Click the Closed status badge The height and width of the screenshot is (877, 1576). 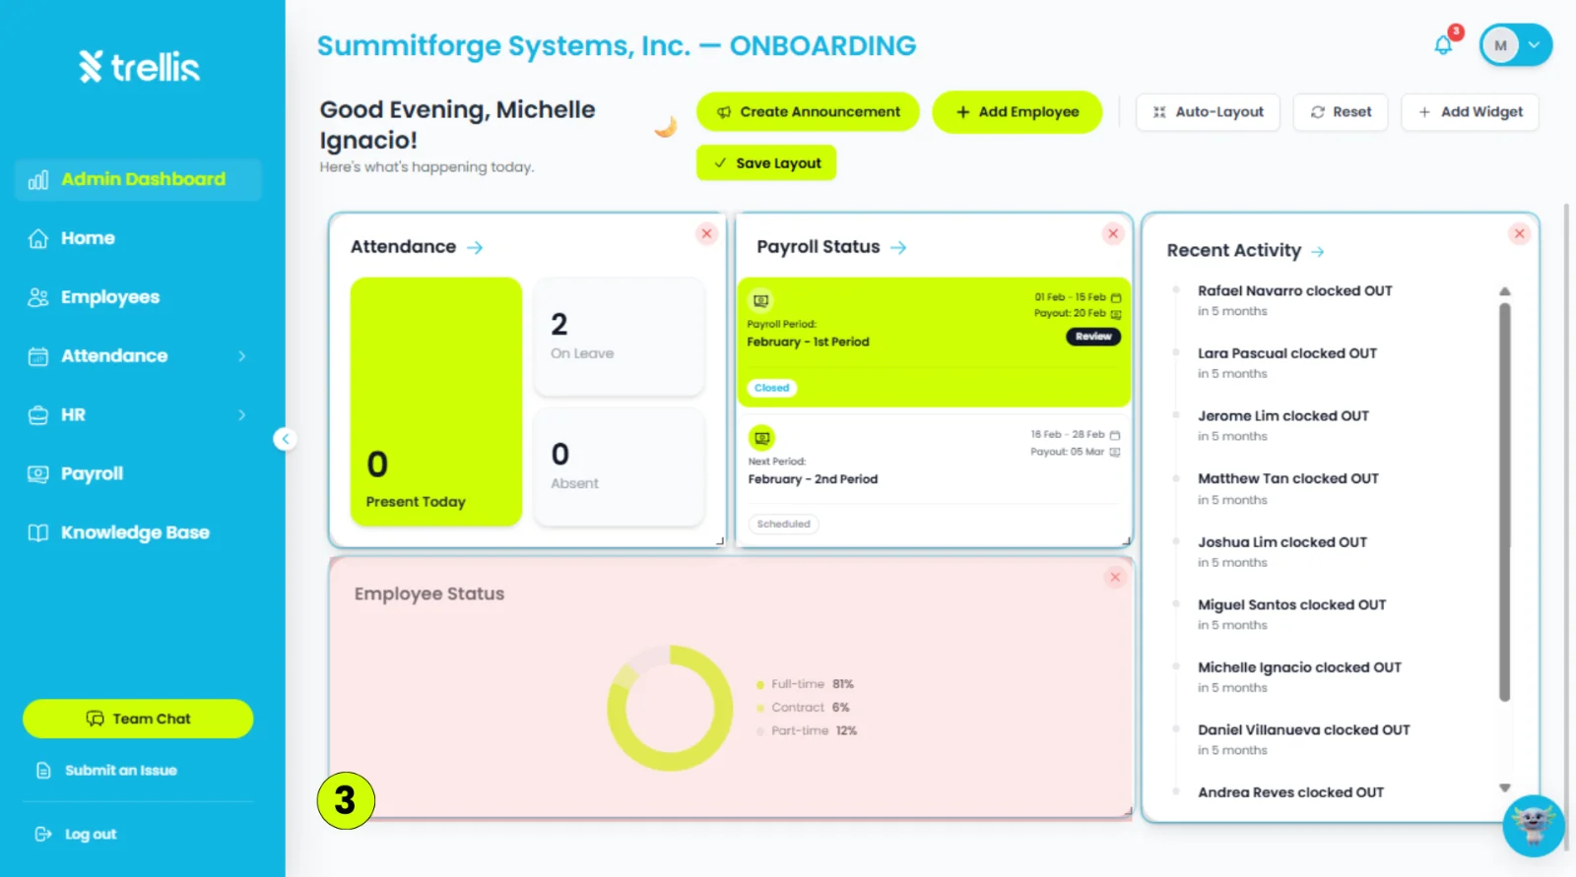click(772, 388)
